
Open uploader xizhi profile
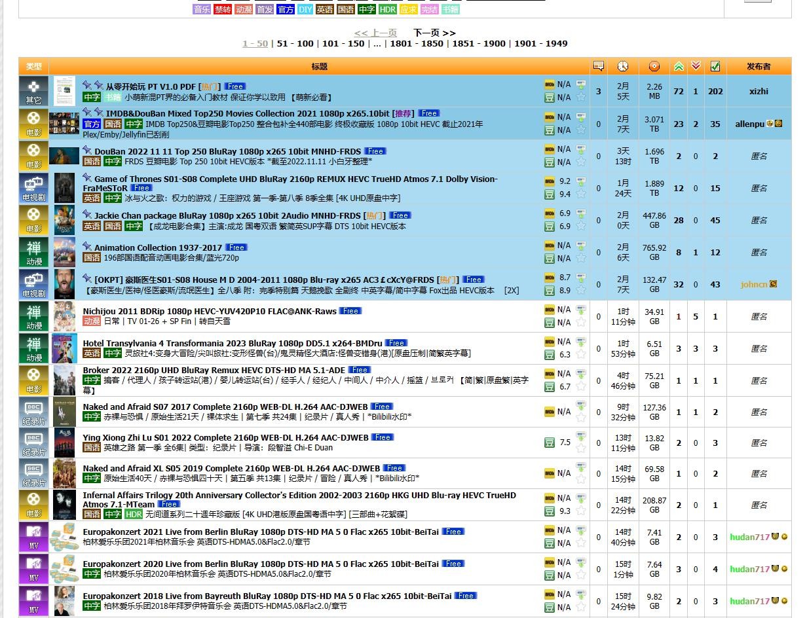tap(759, 91)
